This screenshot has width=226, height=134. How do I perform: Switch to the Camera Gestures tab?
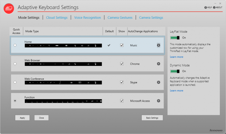(120, 18)
